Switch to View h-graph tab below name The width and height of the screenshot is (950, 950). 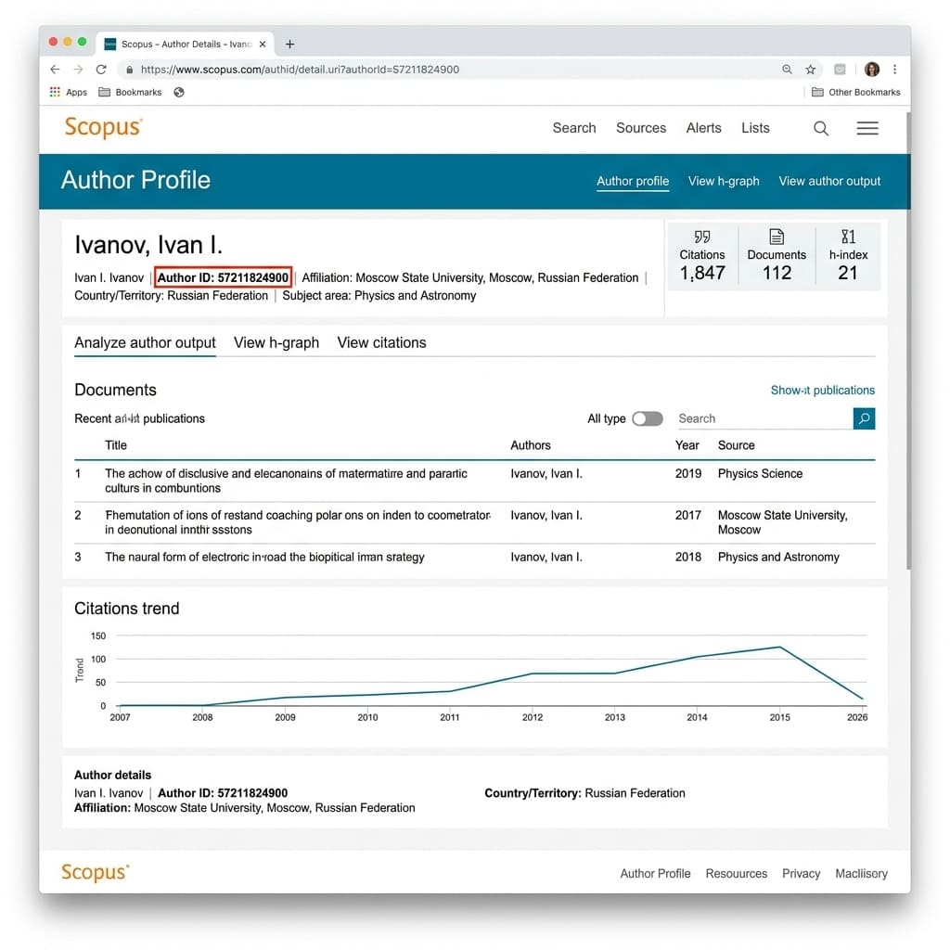pyautogui.click(x=276, y=343)
